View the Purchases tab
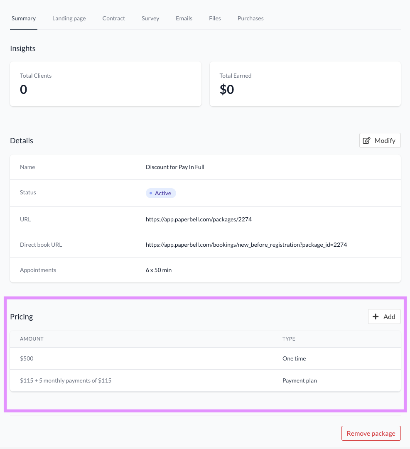Viewport: 410px width, 449px height. (x=250, y=18)
